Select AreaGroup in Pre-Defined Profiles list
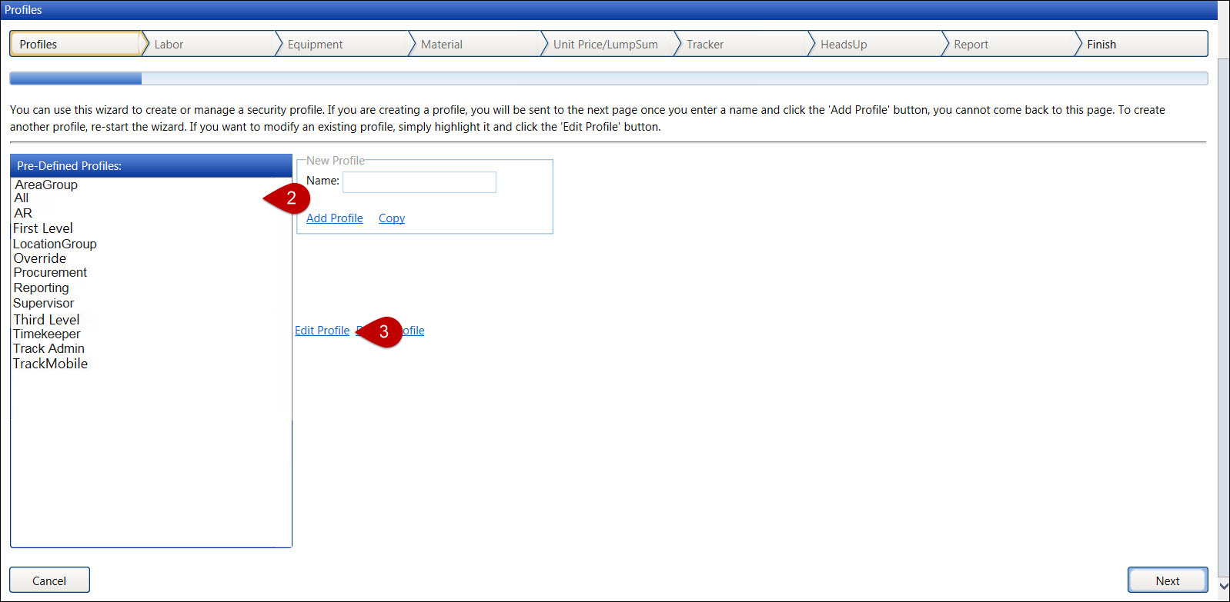1230x602 pixels. [x=46, y=185]
